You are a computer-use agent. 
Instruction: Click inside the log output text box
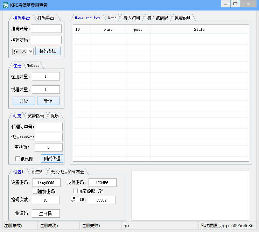(190, 195)
